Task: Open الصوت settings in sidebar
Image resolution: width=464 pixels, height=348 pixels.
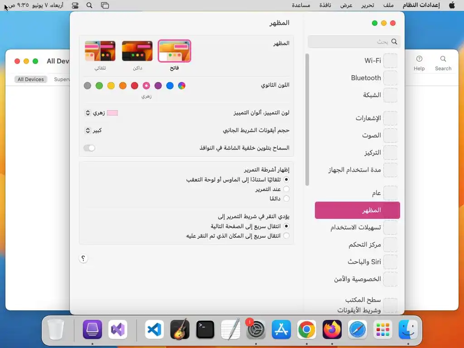Action: click(358, 135)
